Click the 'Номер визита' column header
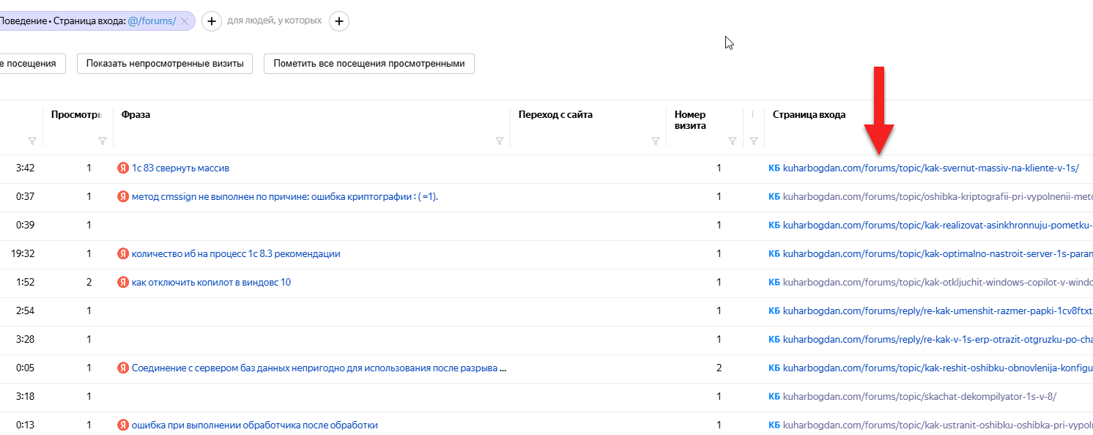The width and height of the screenshot is (1093, 435). tap(690, 119)
